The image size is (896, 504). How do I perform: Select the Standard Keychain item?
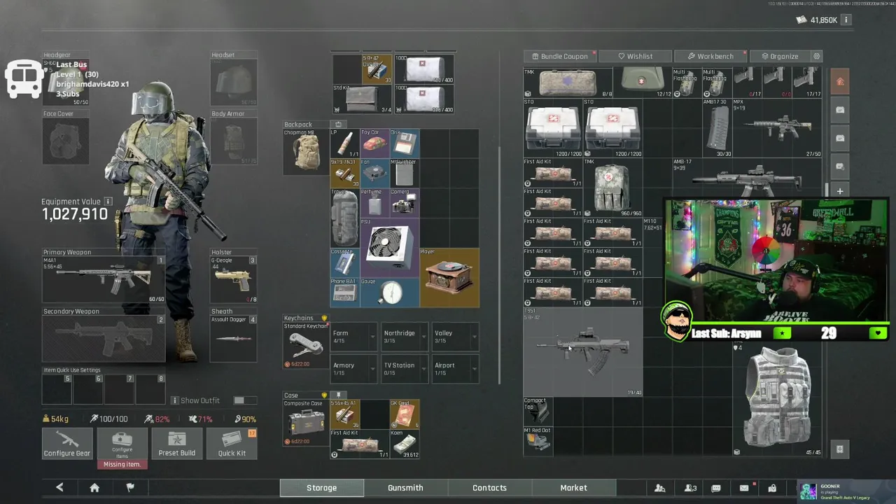[305, 345]
